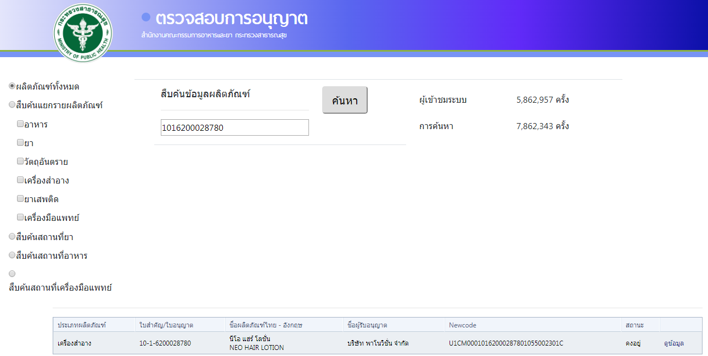Select the สืบค้นสถานที่เครื่องมือแพทย์ radio button

pos(12,274)
